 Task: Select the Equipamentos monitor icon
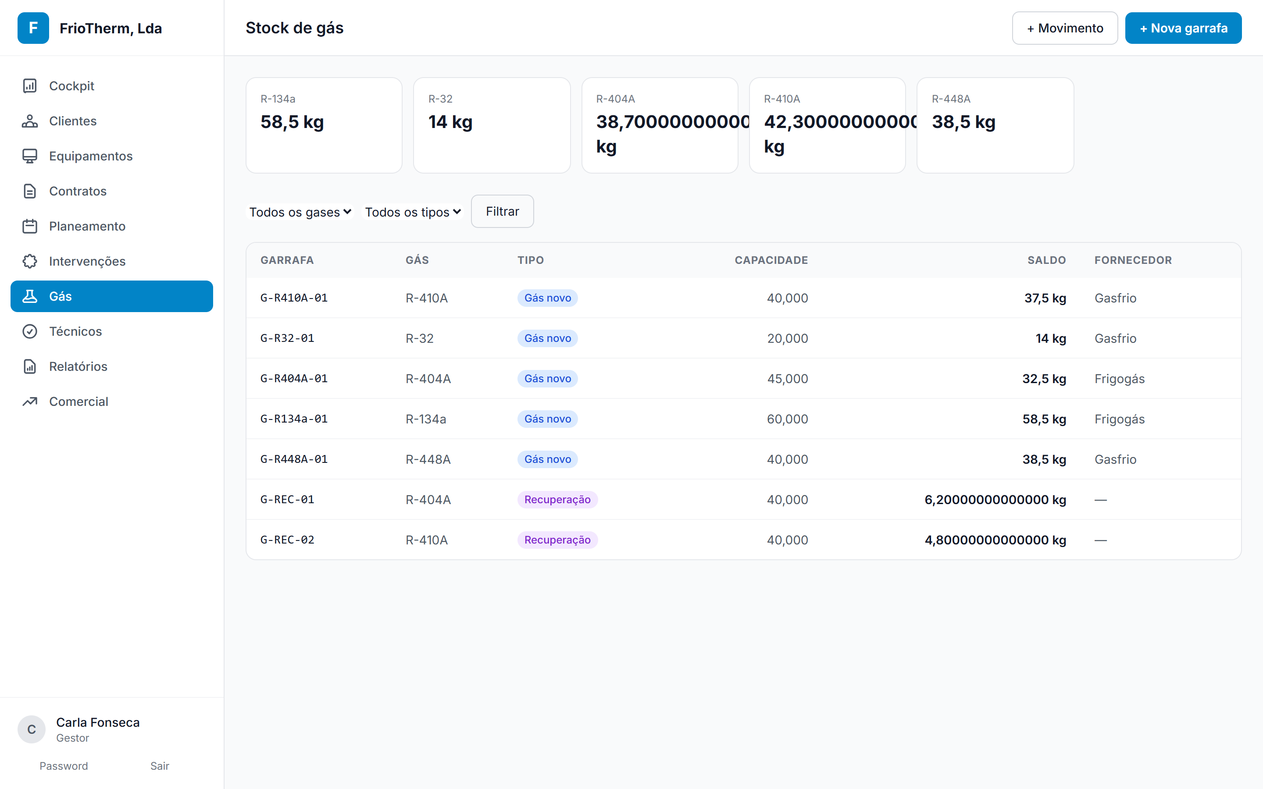tap(30, 156)
